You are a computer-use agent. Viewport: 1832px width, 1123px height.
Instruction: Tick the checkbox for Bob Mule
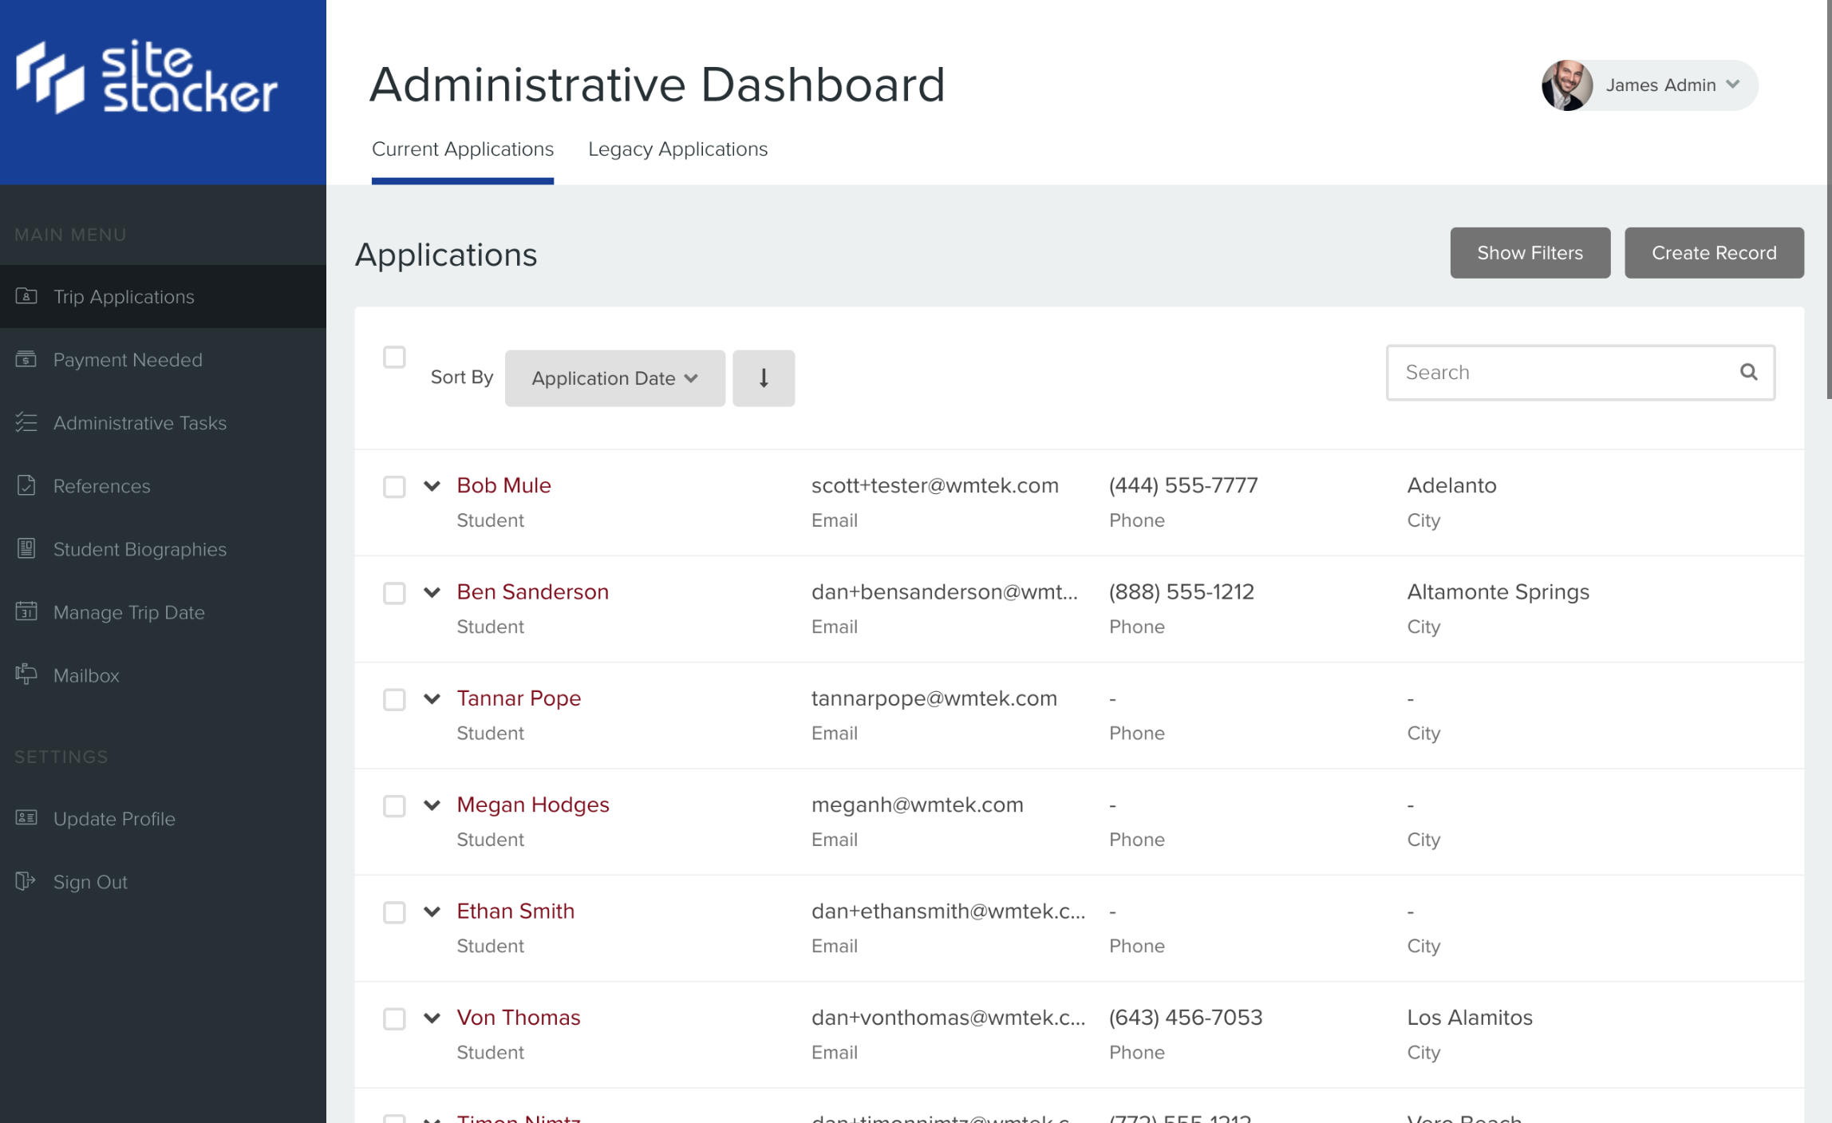click(394, 486)
